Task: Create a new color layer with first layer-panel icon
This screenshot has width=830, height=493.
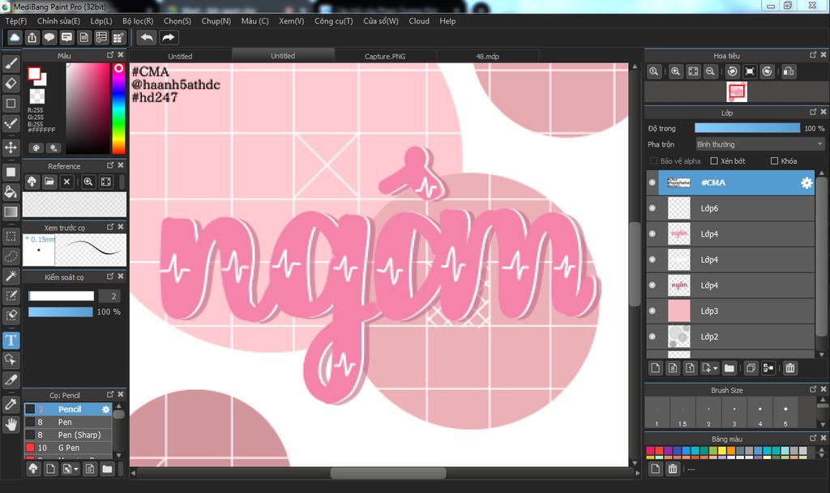Action: [x=655, y=368]
